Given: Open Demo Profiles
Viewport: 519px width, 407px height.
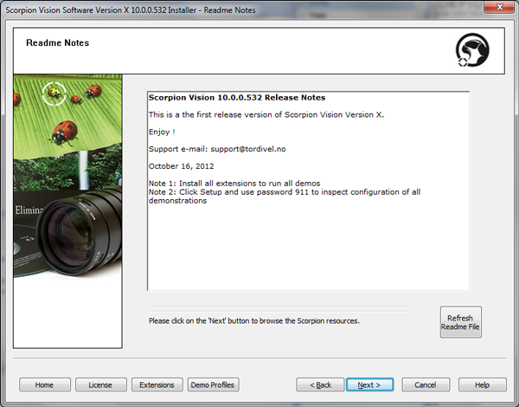Looking at the screenshot, I should pos(213,384).
